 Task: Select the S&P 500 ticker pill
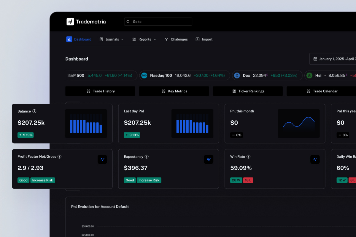(101, 76)
